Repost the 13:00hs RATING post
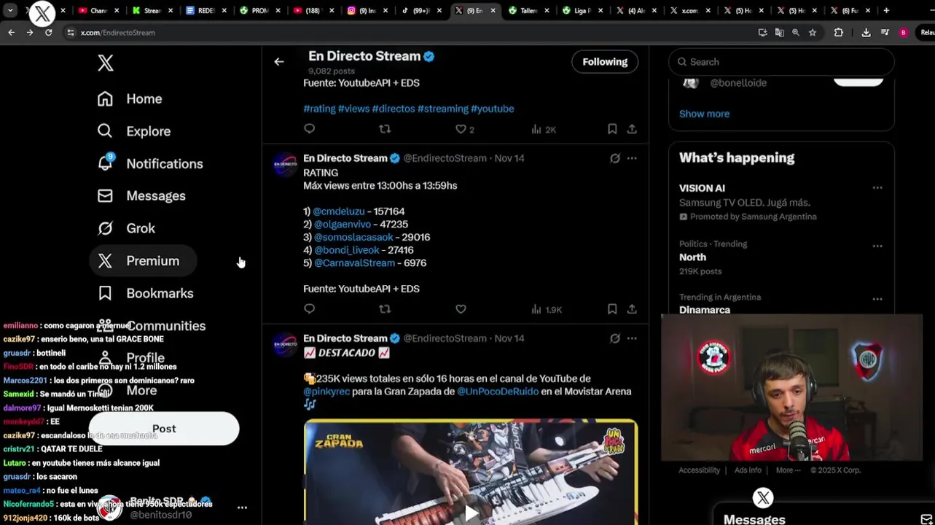The height and width of the screenshot is (525, 935). point(385,309)
